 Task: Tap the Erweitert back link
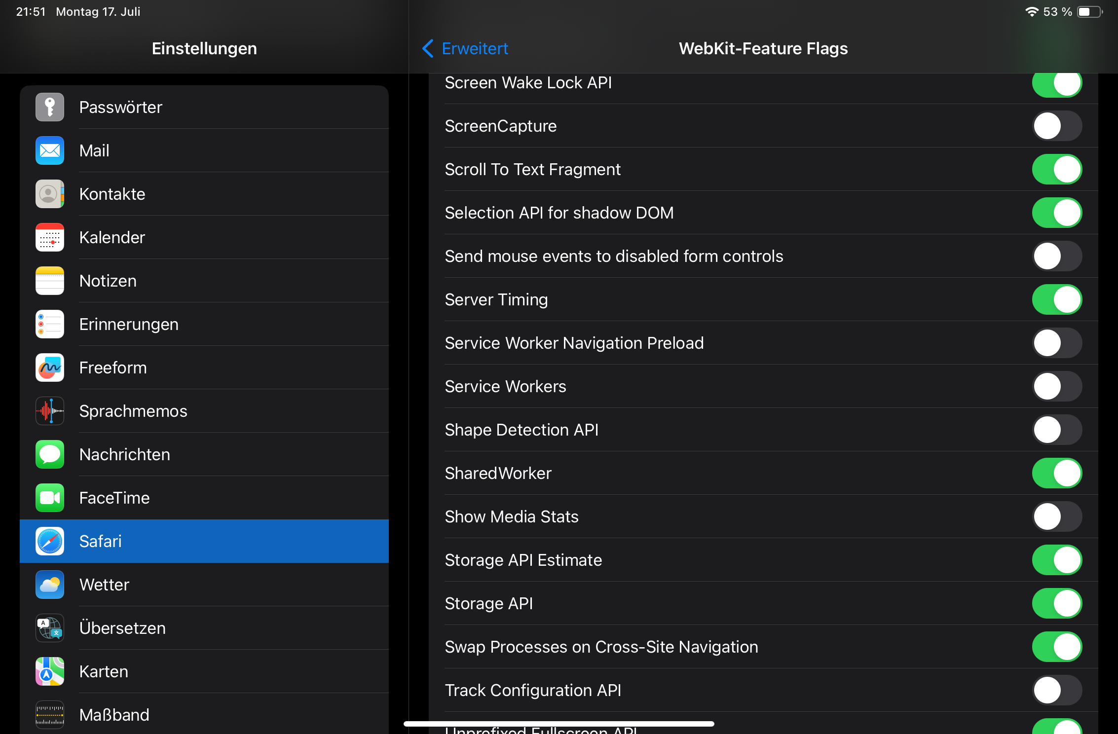[x=475, y=48]
